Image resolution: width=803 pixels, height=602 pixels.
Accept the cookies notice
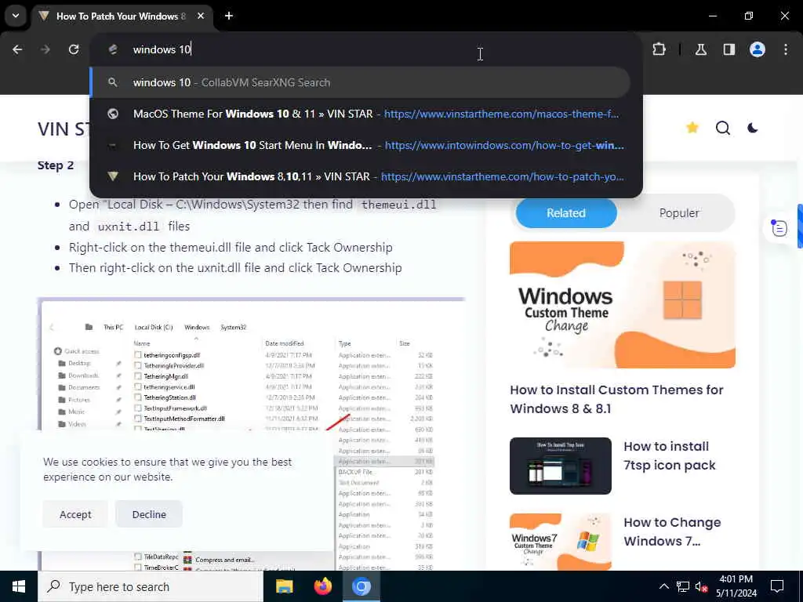[75, 514]
